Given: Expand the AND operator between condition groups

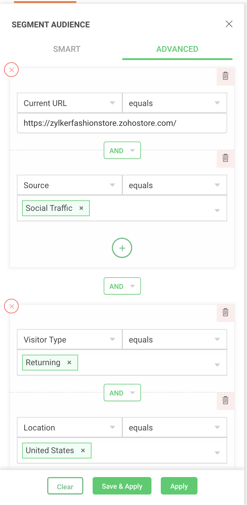Looking at the screenshot, I should click(x=122, y=286).
